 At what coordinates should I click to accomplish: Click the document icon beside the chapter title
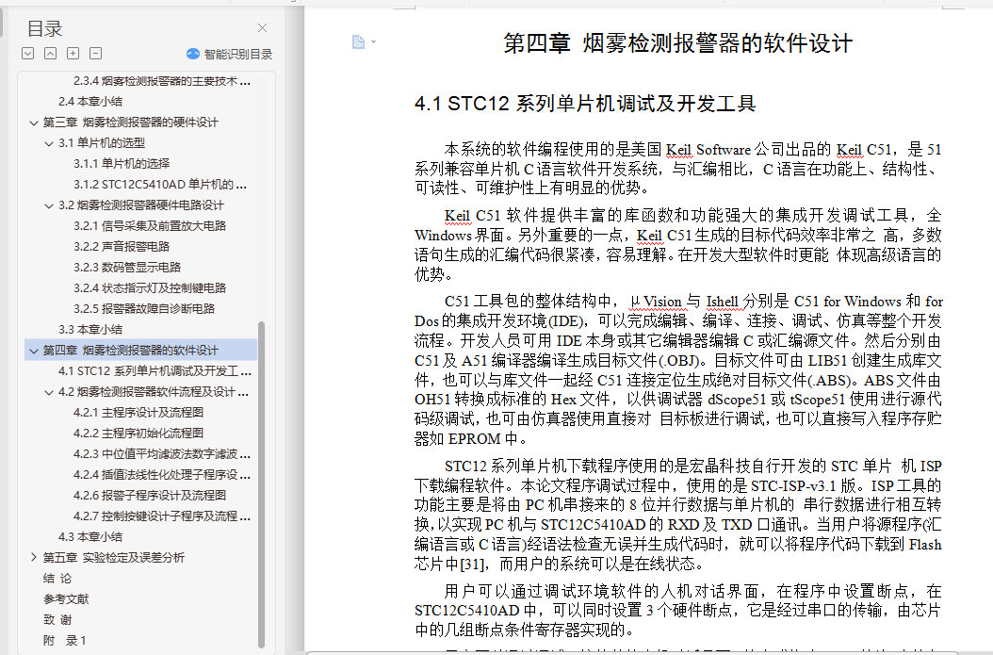358,41
